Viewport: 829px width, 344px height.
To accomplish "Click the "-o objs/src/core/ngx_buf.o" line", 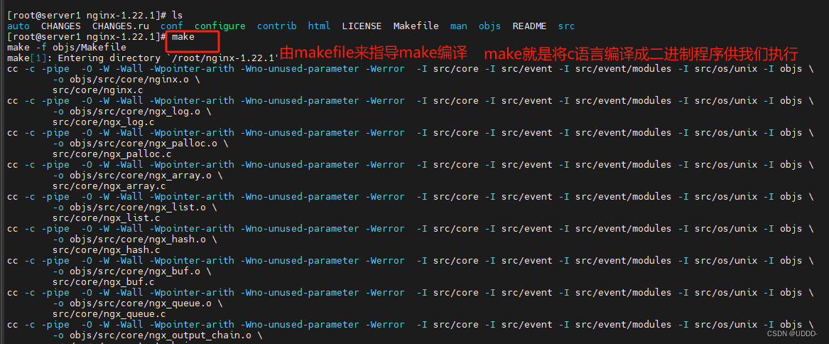I will tap(132, 271).
